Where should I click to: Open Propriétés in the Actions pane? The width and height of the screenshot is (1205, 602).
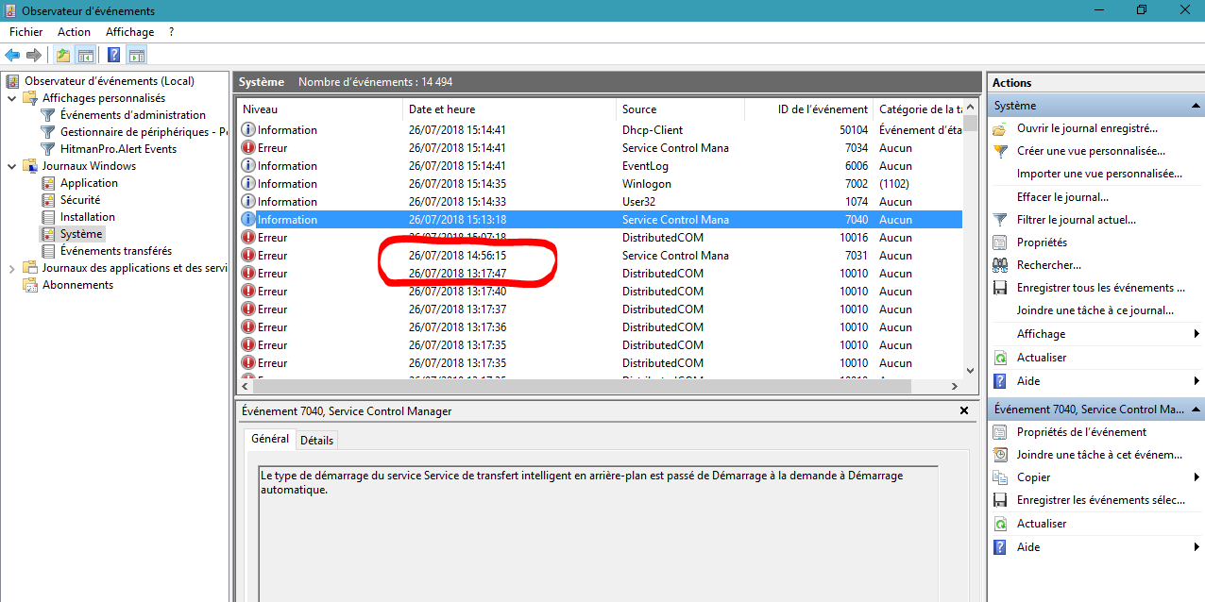click(1042, 242)
